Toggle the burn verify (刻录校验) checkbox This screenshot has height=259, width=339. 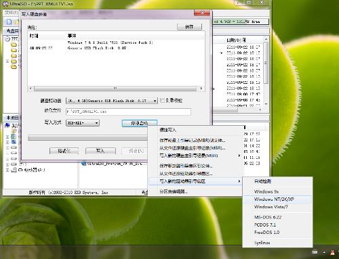point(162,100)
